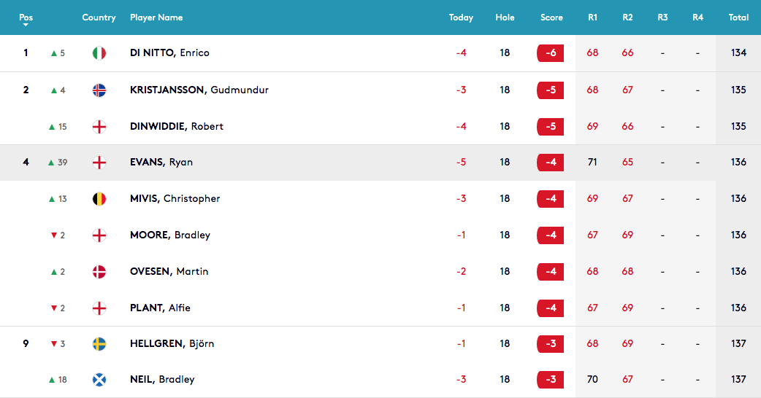761x398 pixels.
Task: Click the Player Name column header
Action: (x=156, y=17)
